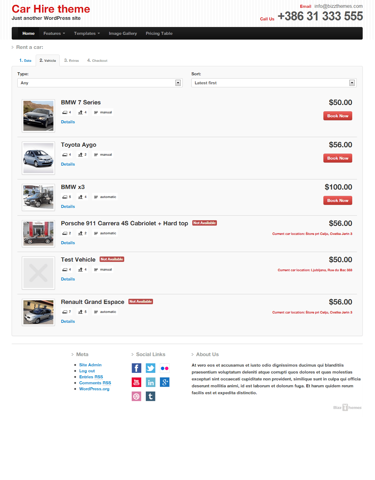View Details of Renault Grand Espace
The image size is (375, 480).
pyautogui.click(x=68, y=321)
